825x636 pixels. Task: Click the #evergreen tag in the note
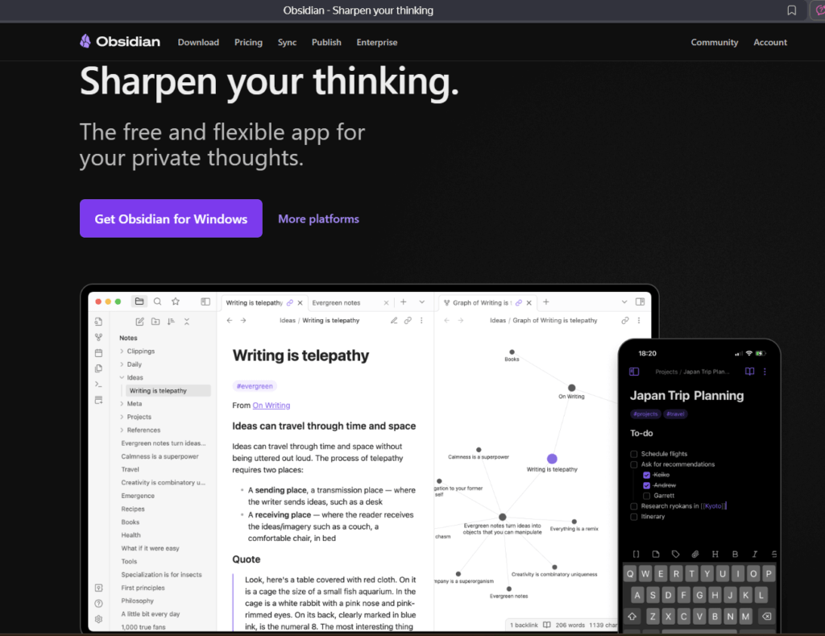click(255, 386)
